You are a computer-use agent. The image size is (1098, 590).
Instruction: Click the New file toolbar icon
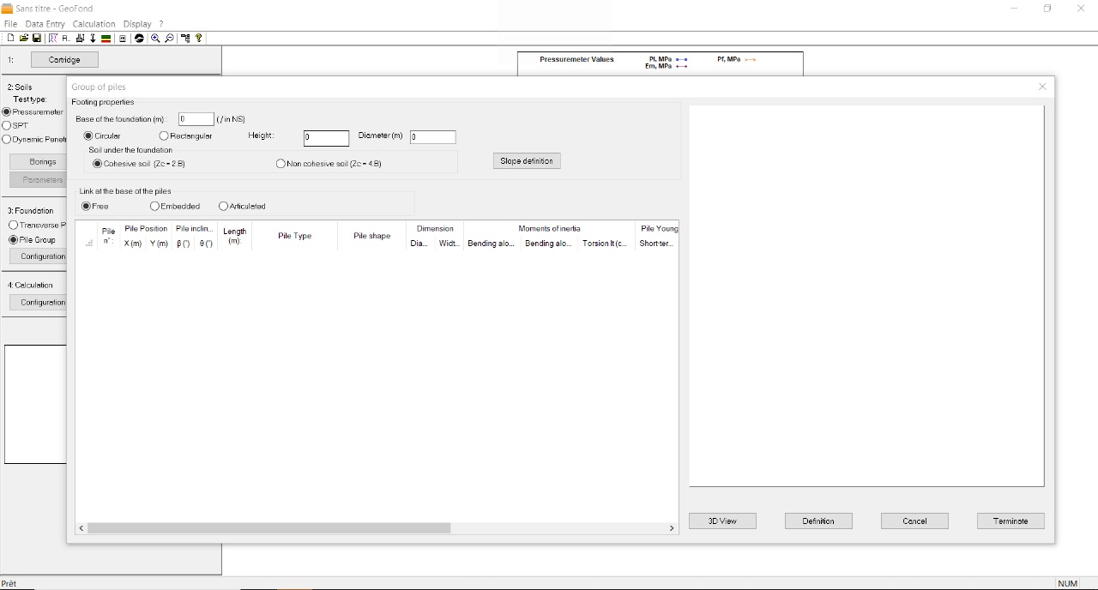tap(10, 38)
